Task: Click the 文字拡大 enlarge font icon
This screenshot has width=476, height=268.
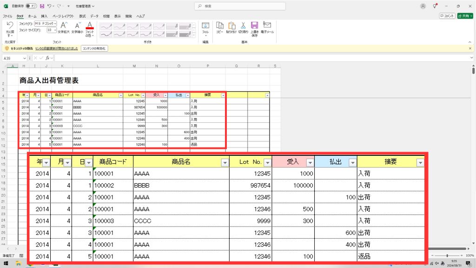Action: [64, 25]
